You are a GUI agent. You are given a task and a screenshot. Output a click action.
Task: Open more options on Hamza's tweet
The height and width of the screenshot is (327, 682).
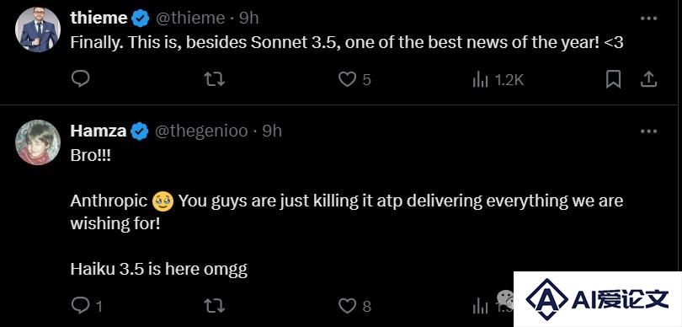click(648, 131)
